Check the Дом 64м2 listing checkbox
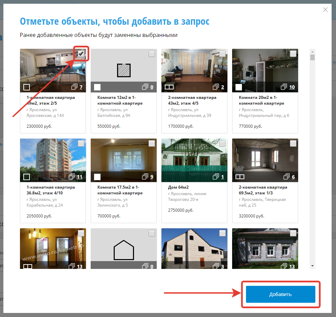Screen dimensions: 336x317 pyautogui.click(x=222, y=144)
